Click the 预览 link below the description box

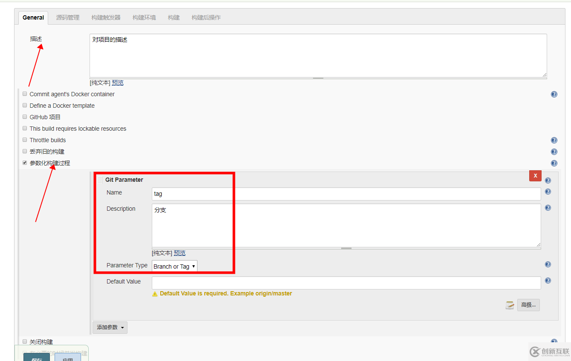pos(118,83)
